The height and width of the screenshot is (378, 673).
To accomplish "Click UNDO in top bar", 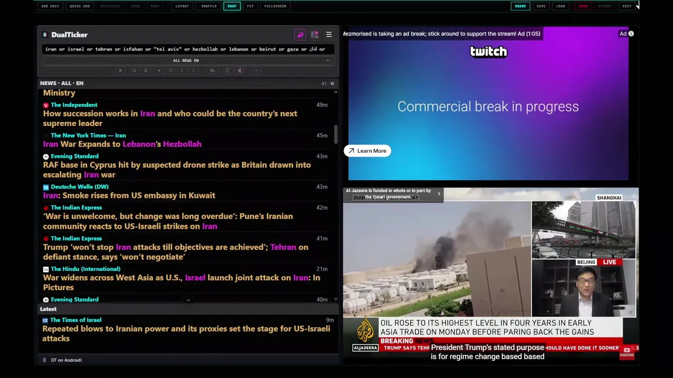I will point(136,6).
